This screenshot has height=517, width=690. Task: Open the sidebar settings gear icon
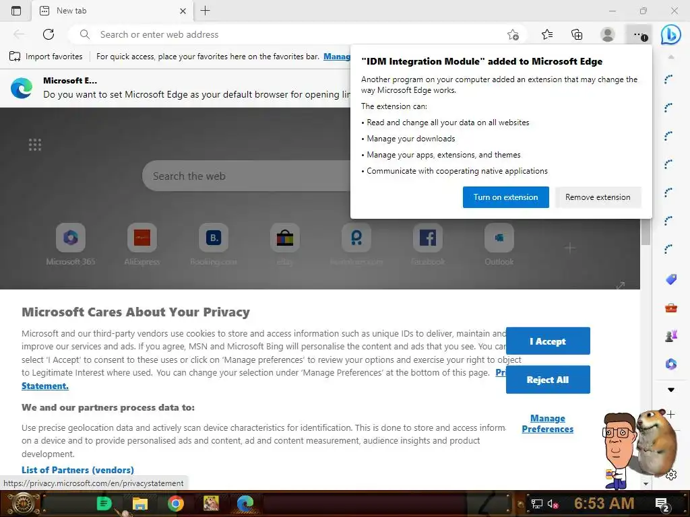pyautogui.click(x=671, y=475)
